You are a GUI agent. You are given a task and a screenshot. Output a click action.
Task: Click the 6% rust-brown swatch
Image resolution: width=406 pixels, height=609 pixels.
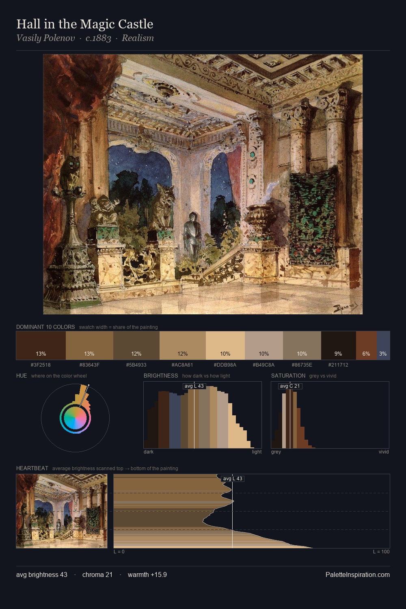366,346
